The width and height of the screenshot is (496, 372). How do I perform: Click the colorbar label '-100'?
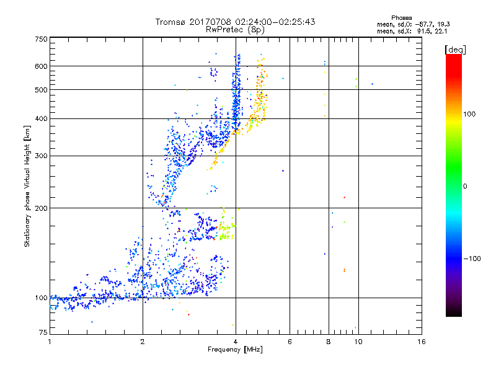(472, 259)
